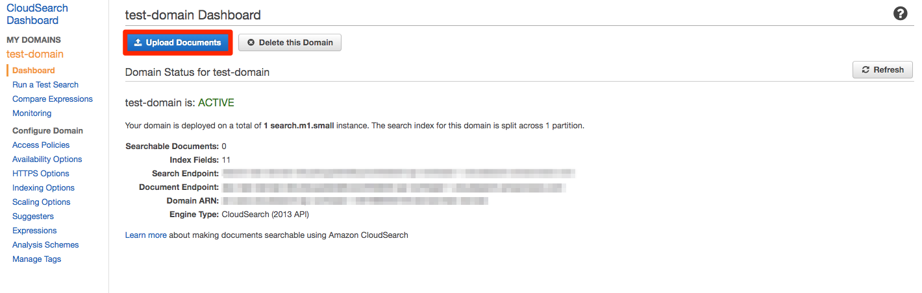Open the Monitoring page
The height and width of the screenshot is (293, 922).
[32, 113]
